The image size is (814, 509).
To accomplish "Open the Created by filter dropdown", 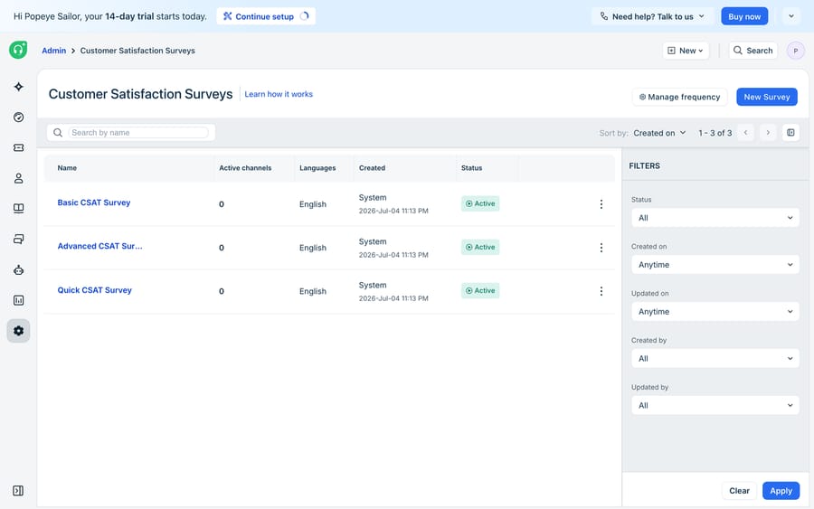I will 715,359.
